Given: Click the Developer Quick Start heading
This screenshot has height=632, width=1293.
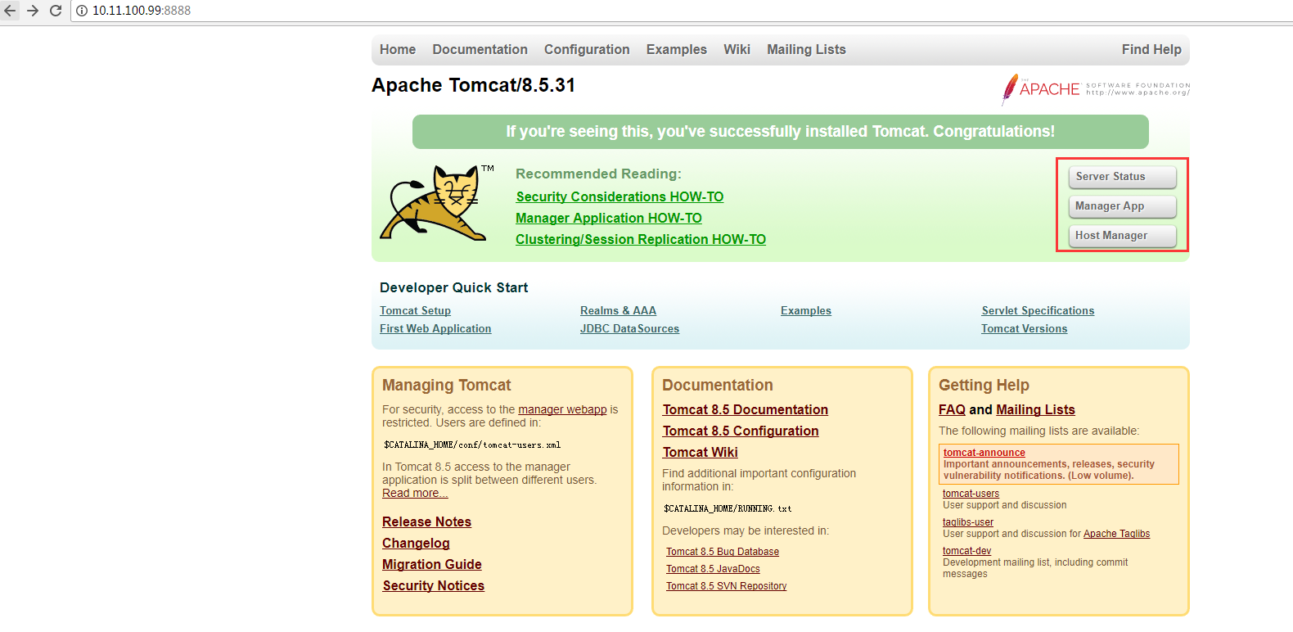Looking at the screenshot, I should [454, 287].
